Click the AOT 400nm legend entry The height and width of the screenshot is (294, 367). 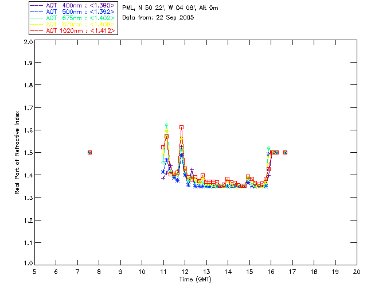click(x=72, y=5)
